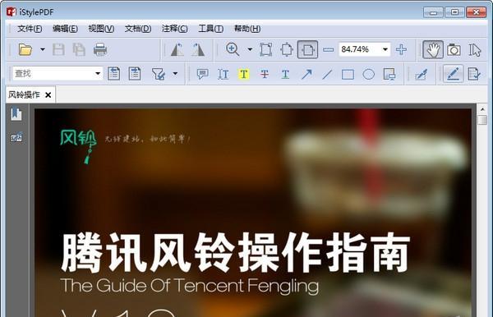The image size is (493, 317).
Task: Click the 腾讯风铃操作指南 title in page
Action: pyautogui.click(x=235, y=253)
